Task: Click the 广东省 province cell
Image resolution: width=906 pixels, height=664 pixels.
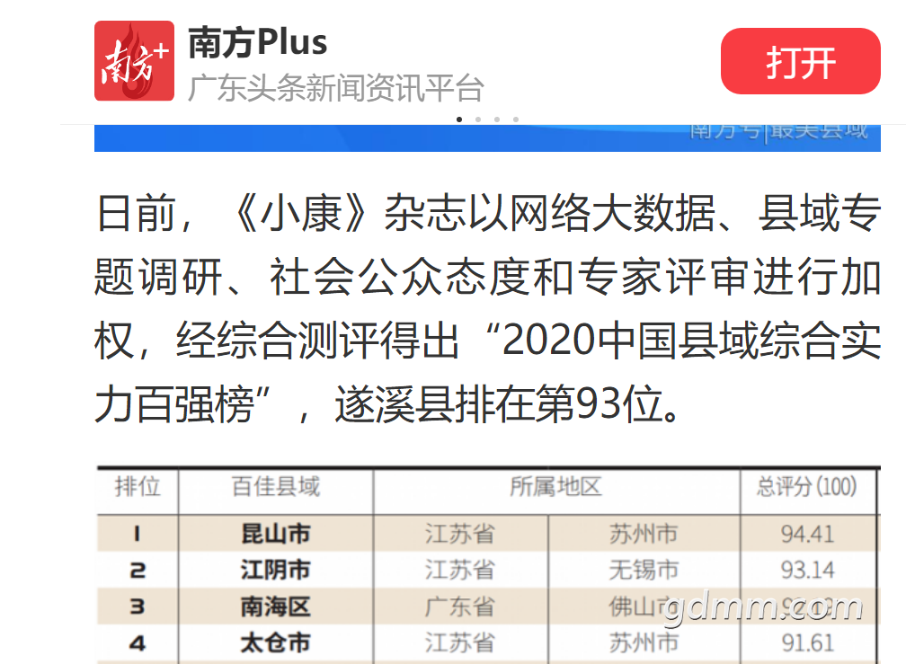Action: [x=459, y=606]
